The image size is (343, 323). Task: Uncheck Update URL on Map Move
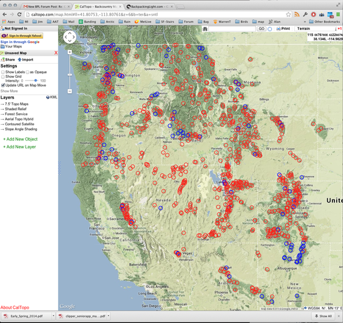3,85
